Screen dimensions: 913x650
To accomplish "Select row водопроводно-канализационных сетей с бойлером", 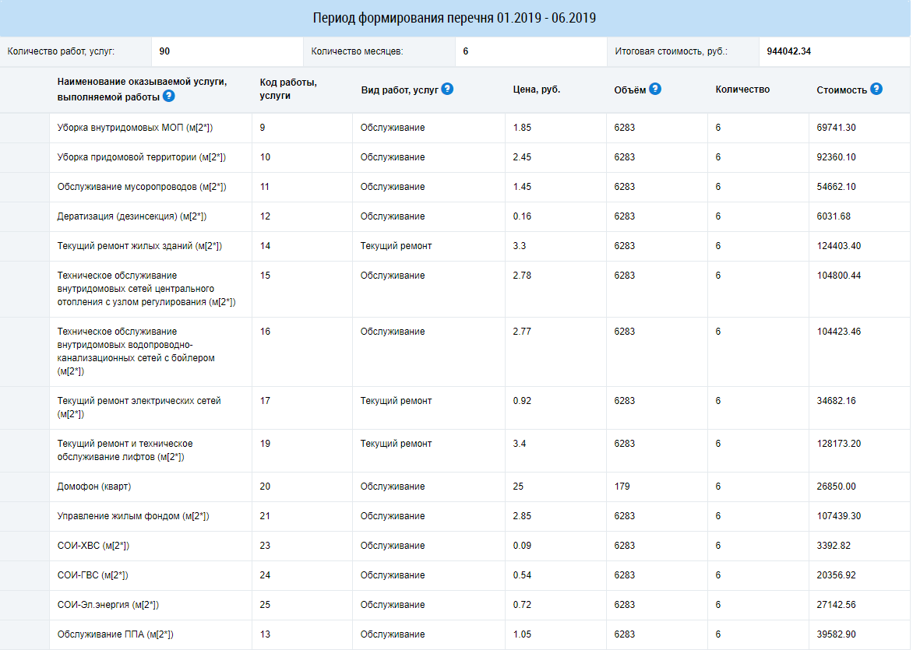I will (456, 352).
